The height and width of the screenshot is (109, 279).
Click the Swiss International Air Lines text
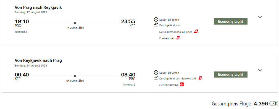176,32
